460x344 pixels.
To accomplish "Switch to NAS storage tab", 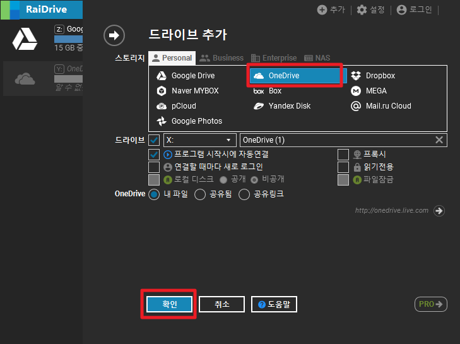I will point(317,58).
